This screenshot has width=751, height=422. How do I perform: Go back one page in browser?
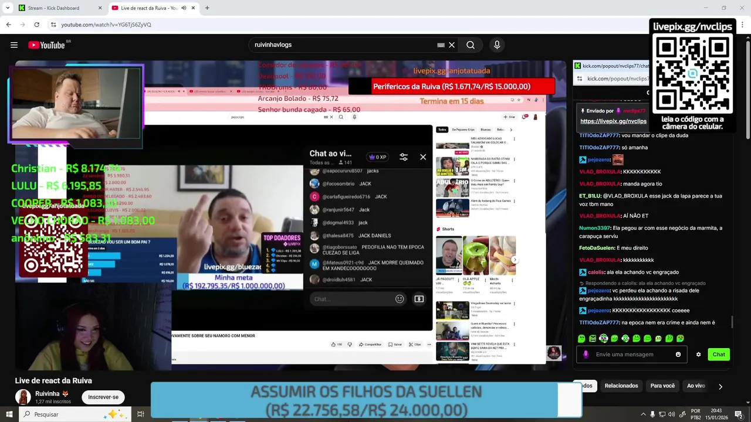click(9, 25)
